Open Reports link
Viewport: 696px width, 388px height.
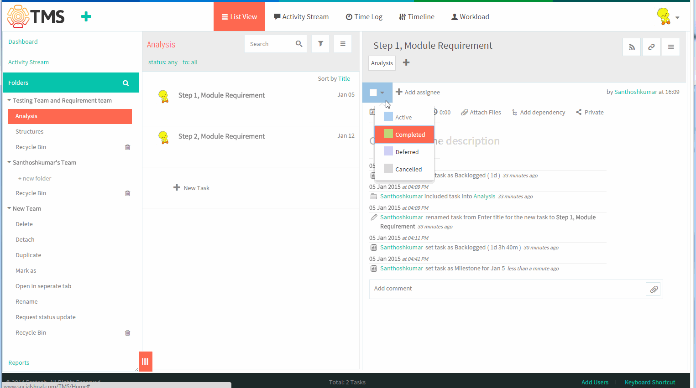click(x=19, y=362)
